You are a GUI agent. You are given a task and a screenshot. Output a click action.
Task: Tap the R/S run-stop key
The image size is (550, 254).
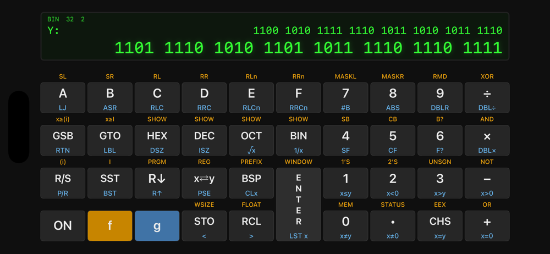(63, 183)
